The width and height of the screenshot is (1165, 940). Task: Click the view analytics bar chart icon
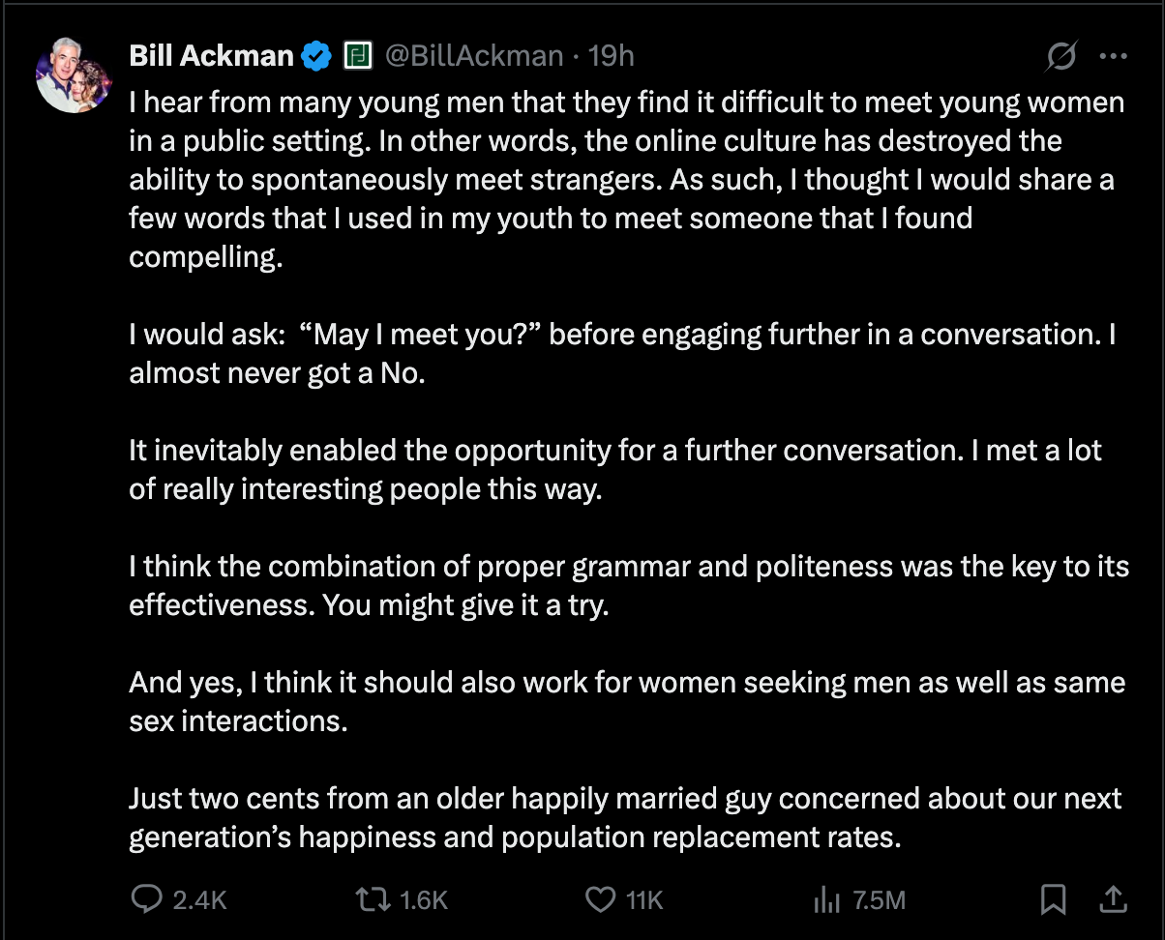(826, 900)
